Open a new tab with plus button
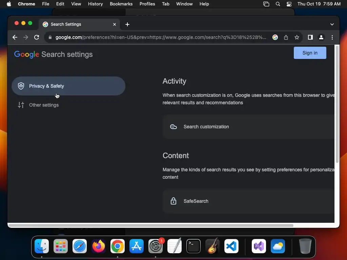Viewport: 347px width, 260px height. tap(127, 24)
